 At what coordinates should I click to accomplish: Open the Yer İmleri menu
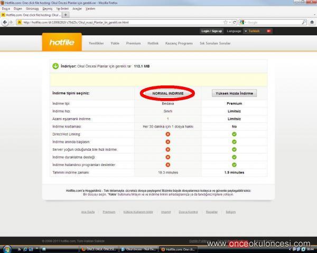click(x=63, y=8)
